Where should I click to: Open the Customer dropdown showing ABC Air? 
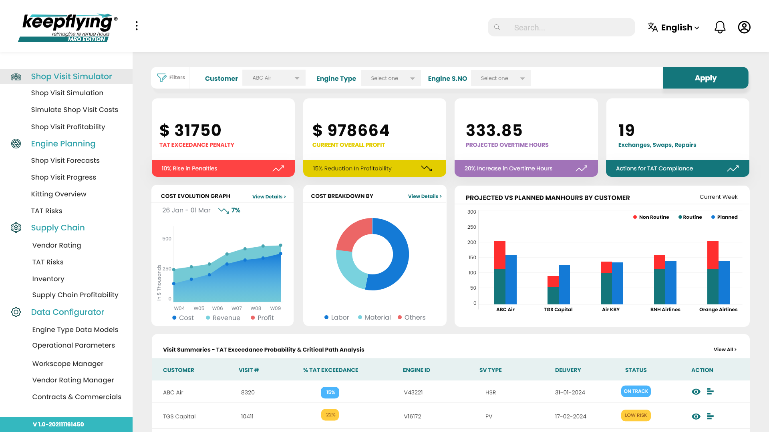coord(274,78)
